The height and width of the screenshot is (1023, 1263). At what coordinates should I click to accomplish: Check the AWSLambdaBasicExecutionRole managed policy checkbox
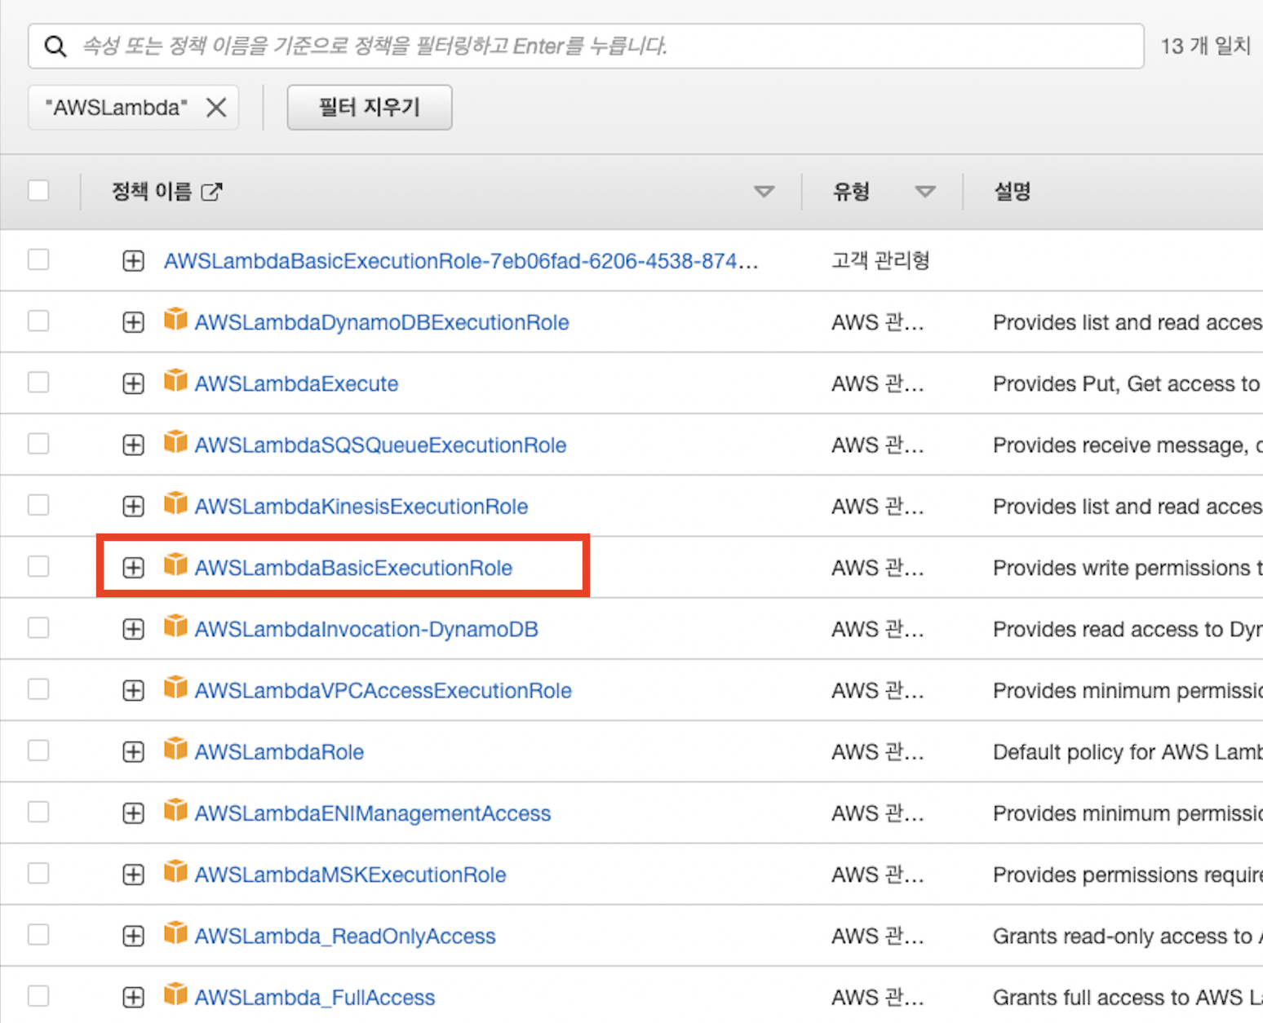click(x=38, y=566)
